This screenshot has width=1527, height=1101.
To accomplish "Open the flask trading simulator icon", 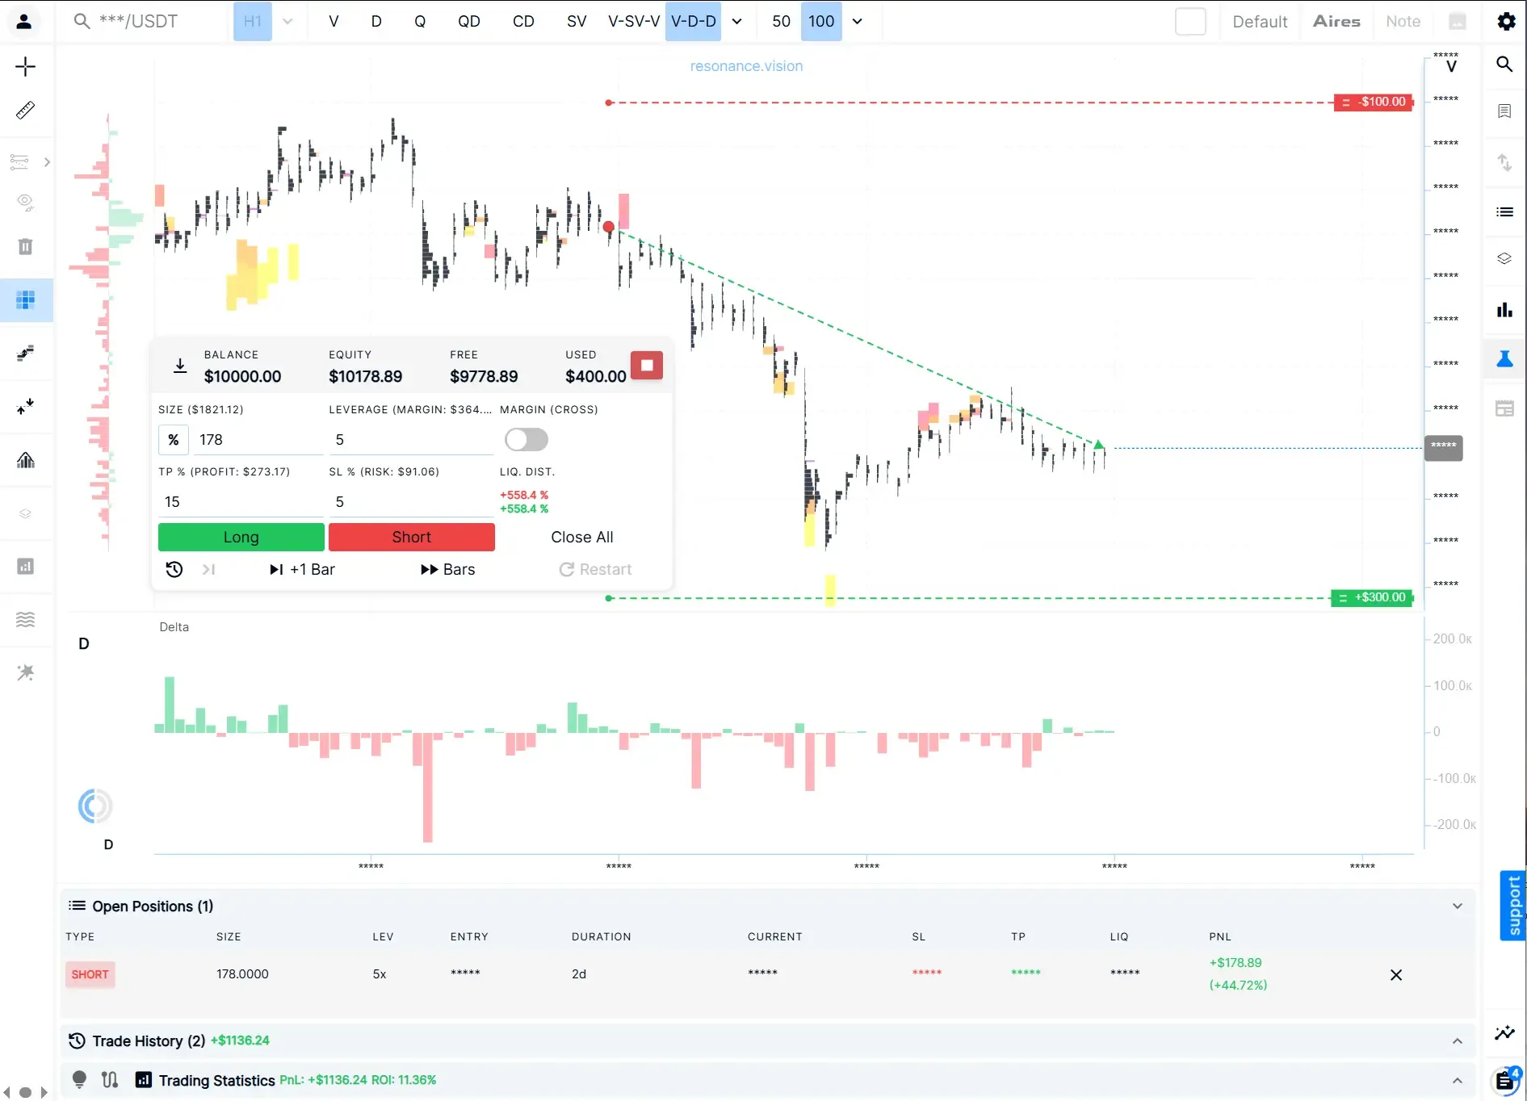I will [1504, 359].
